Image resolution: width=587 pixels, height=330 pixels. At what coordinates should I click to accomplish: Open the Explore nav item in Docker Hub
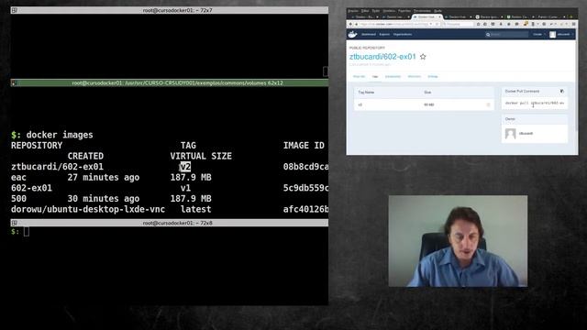(384, 35)
